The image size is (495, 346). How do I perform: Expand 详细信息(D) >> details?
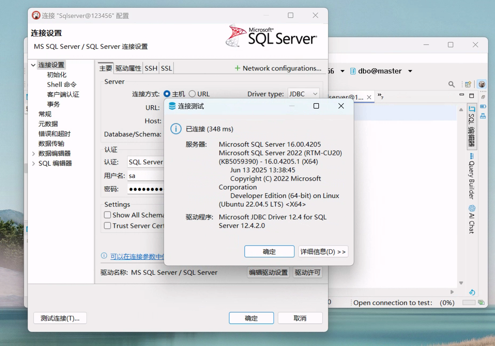tap(323, 252)
